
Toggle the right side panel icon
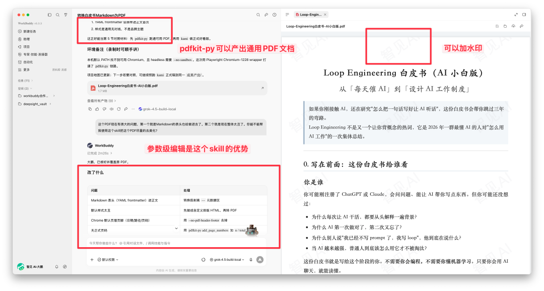[x=524, y=15]
